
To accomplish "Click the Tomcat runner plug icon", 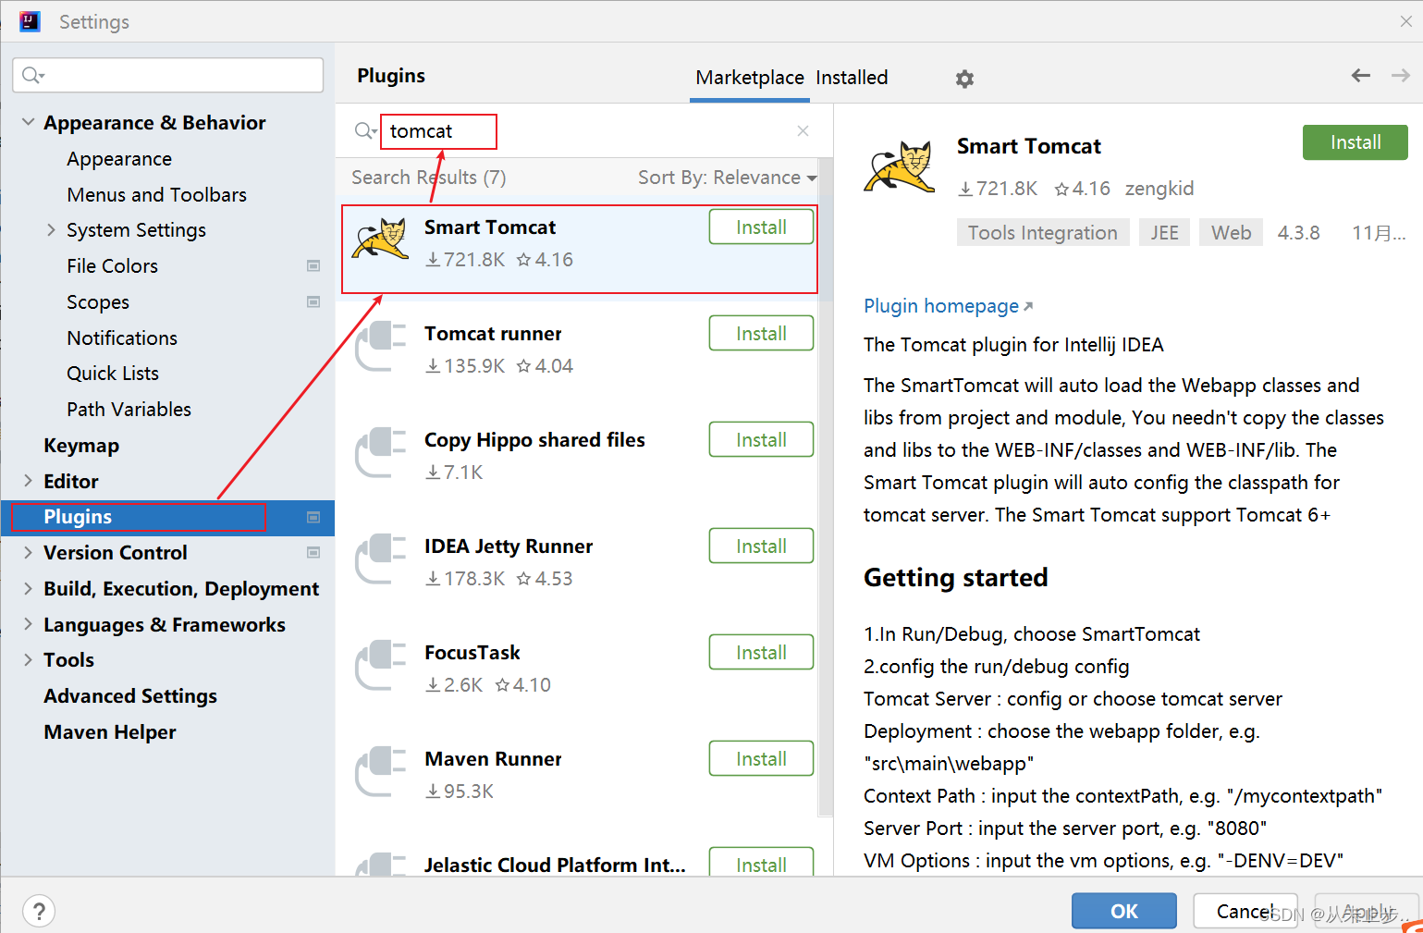I will pos(380,346).
